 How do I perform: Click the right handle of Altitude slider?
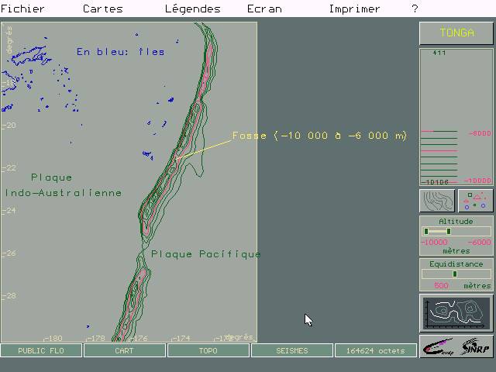click(449, 231)
